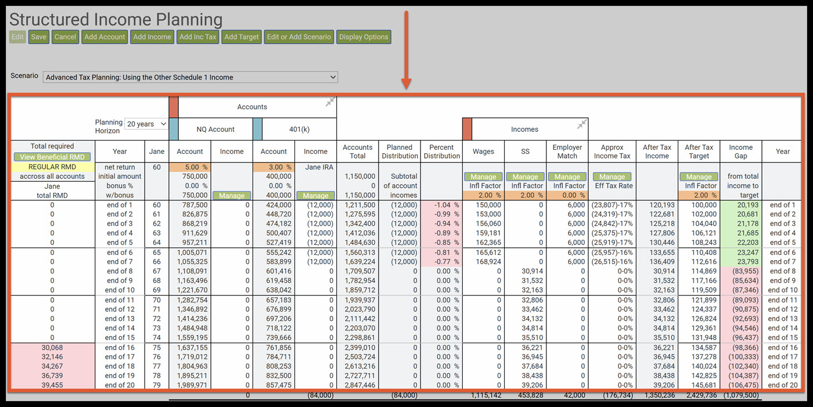
Task: Click Add Income
Action: click(152, 37)
